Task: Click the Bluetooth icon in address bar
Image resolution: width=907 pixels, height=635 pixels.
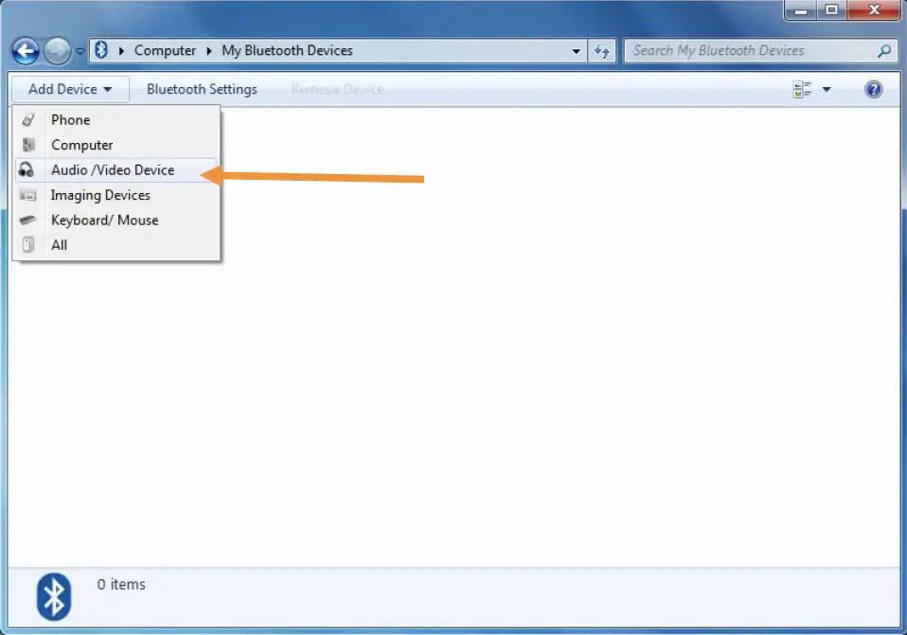Action: point(101,50)
